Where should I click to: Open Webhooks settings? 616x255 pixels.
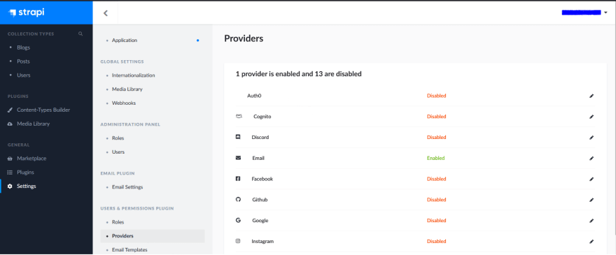[124, 103]
